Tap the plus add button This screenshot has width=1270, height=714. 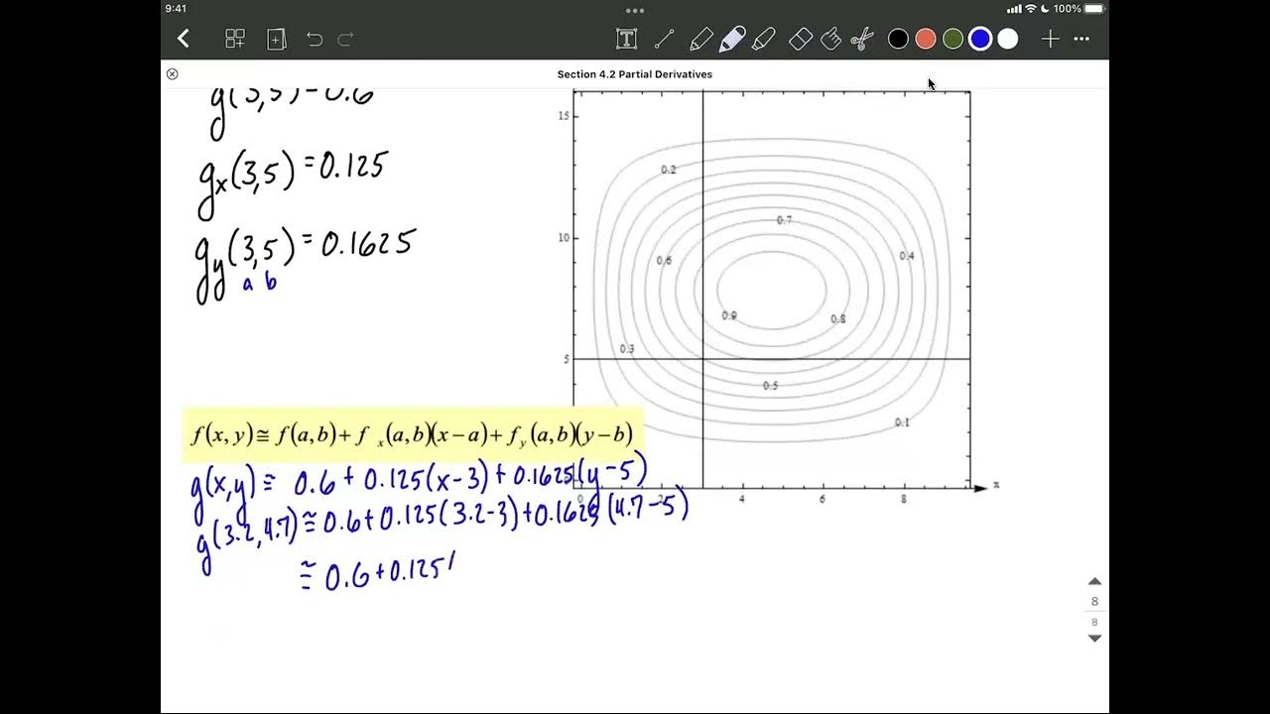pyautogui.click(x=1050, y=39)
